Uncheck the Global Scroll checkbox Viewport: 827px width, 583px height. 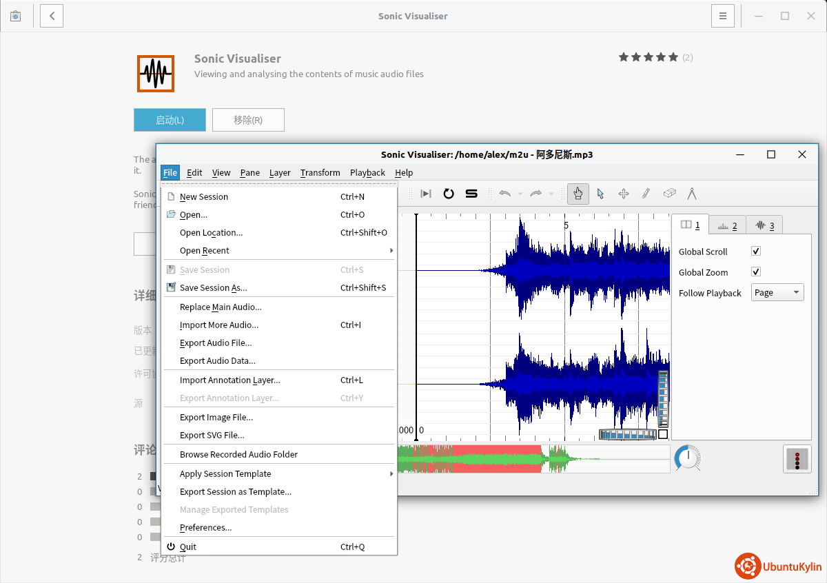click(x=756, y=252)
